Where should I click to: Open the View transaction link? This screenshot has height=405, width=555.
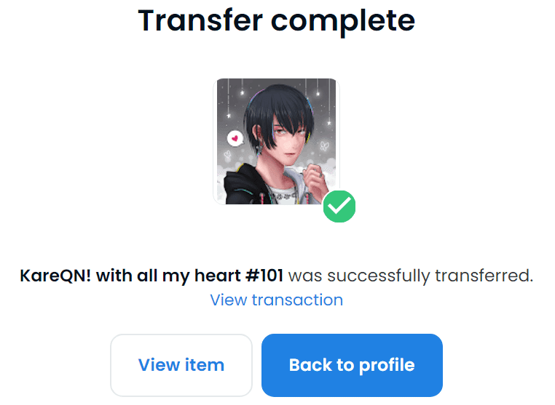[x=277, y=300]
